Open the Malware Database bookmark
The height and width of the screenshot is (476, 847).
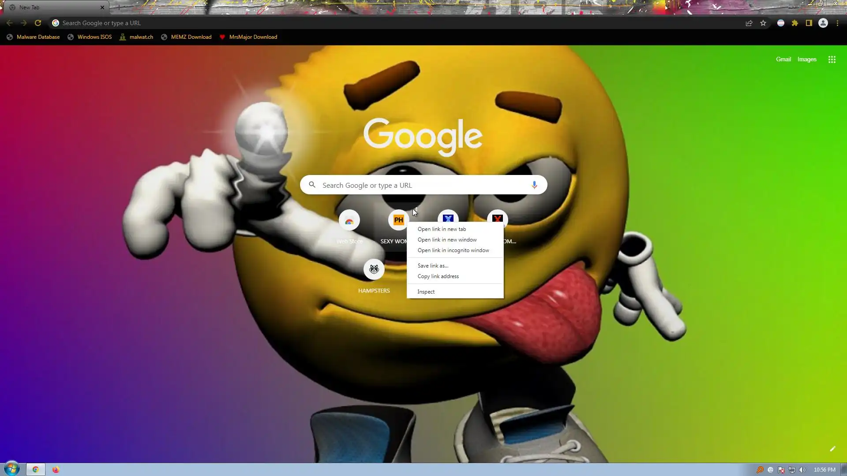pos(38,37)
